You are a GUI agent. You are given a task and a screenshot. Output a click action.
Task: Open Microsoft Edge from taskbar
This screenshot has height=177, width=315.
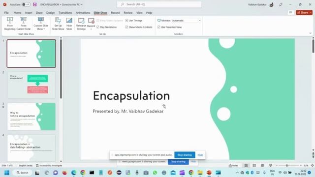(x=74, y=173)
